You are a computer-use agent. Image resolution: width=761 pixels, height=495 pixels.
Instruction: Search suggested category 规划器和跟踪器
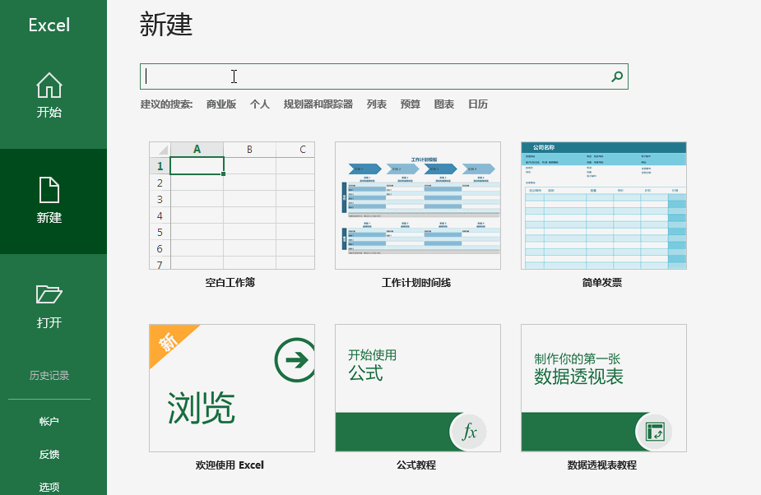pos(318,104)
